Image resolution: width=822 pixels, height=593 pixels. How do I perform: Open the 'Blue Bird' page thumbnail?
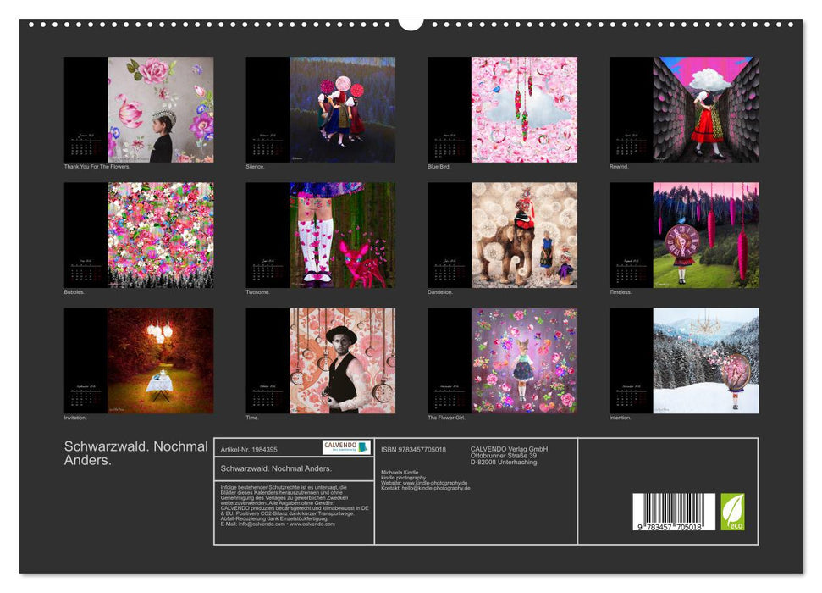[x=502, y=109]
